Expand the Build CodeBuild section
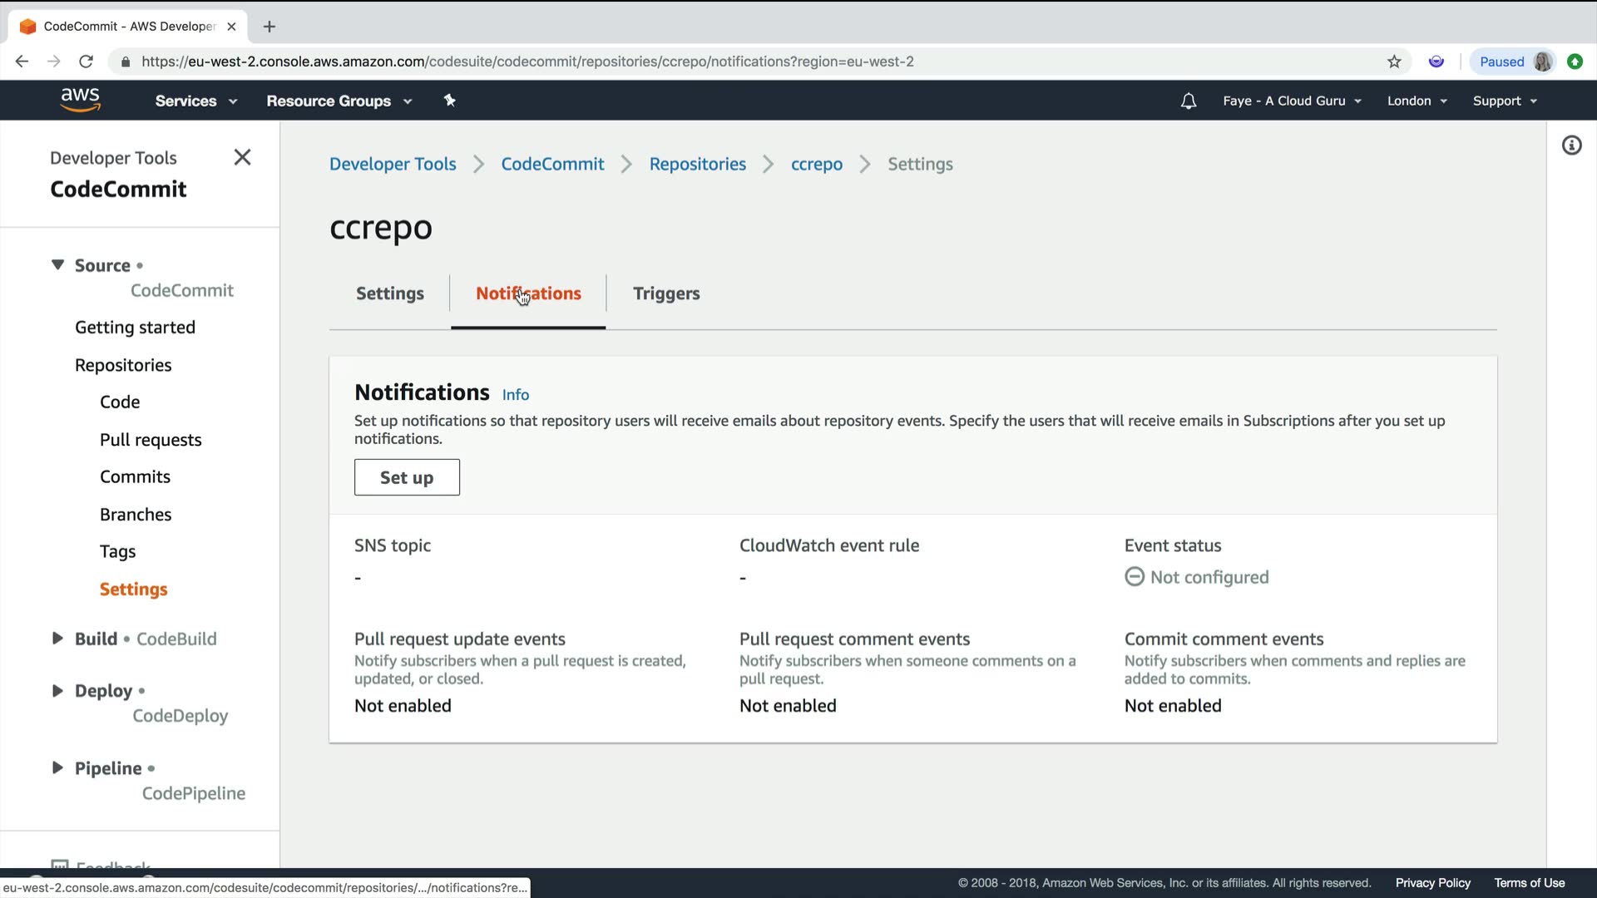Screen dimensions: 1597x898 [57, 639]
